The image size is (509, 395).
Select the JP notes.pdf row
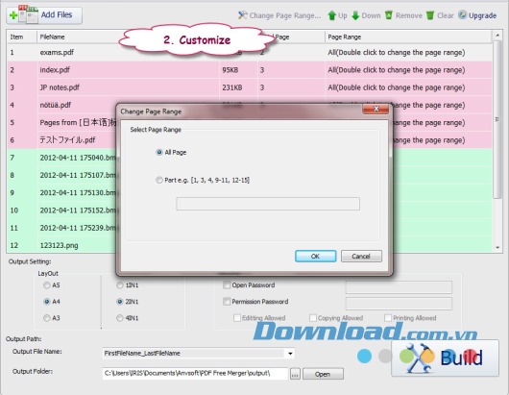click(250, 87)
